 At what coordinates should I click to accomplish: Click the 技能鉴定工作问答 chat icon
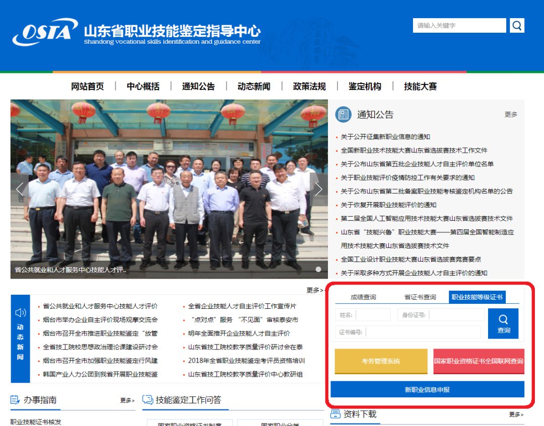coord(148,400)
